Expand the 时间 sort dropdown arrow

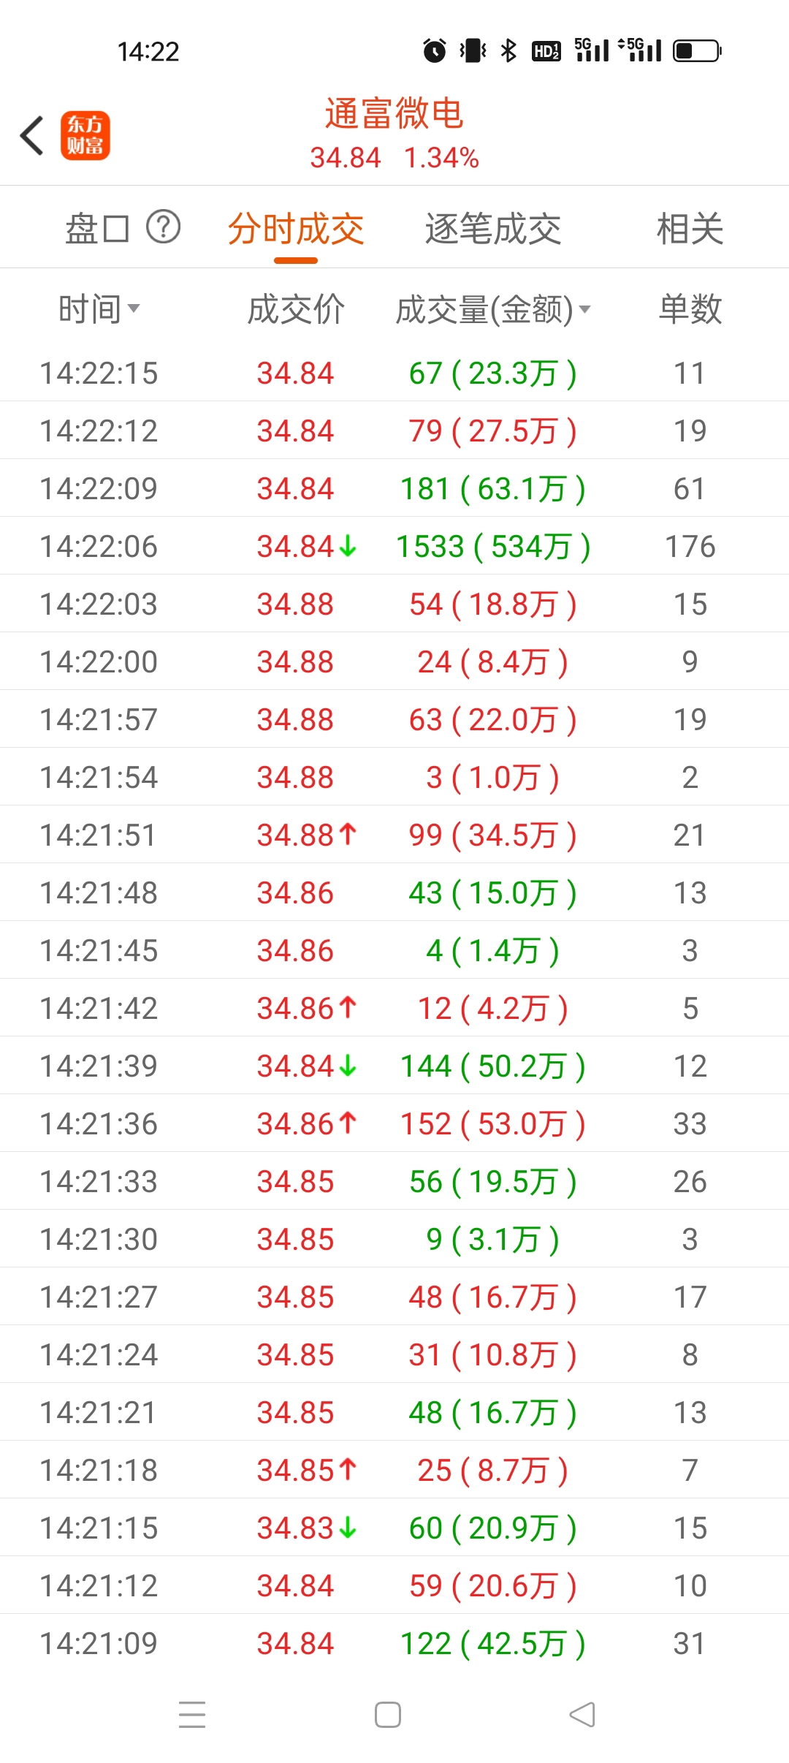click(x=134, y=309)
